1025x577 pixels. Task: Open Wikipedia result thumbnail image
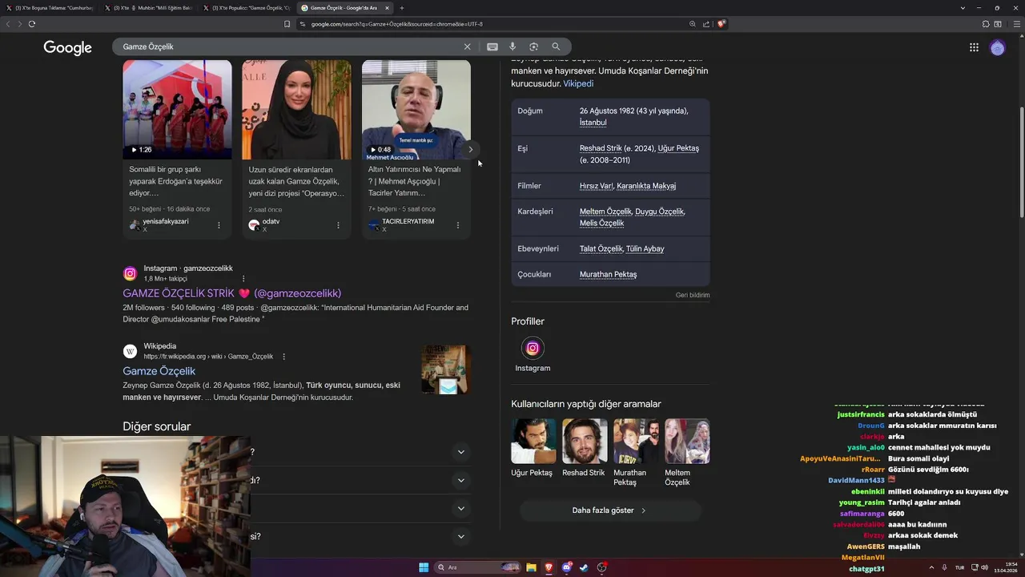click(445, 369)
